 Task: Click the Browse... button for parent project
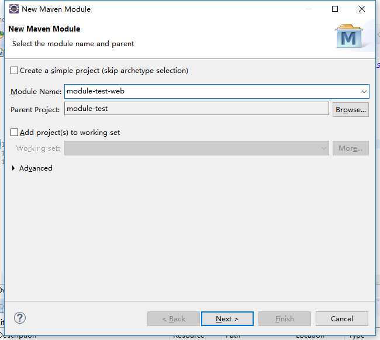click(351, 109)
